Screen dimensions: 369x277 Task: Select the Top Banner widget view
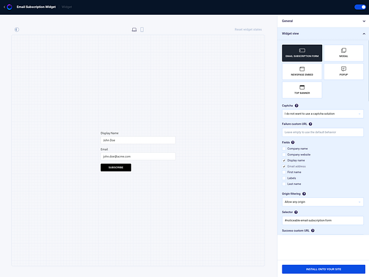tap(302, 90)
